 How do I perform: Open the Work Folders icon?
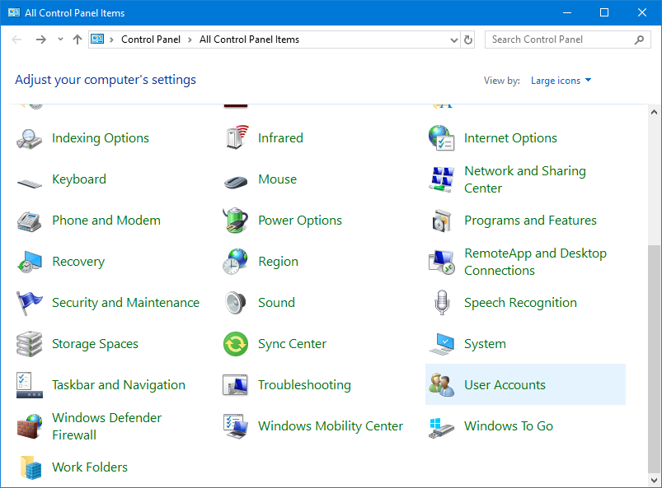coord(31,467)
